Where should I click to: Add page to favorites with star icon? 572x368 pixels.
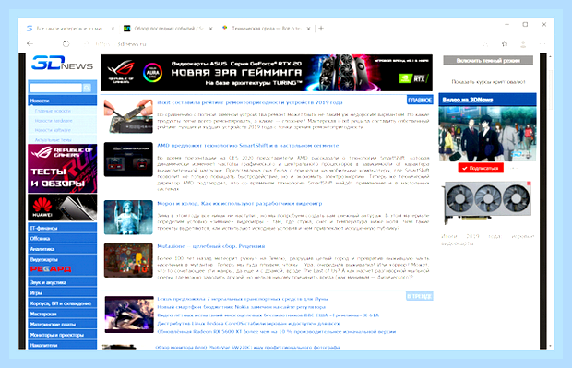(x=485, y=44)
